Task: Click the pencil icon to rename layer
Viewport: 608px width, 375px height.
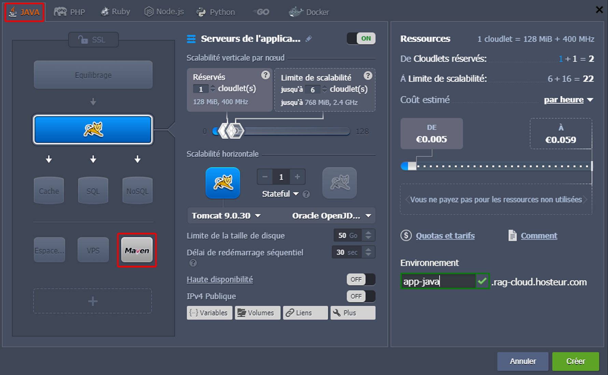Action: (x=309, y=39)
